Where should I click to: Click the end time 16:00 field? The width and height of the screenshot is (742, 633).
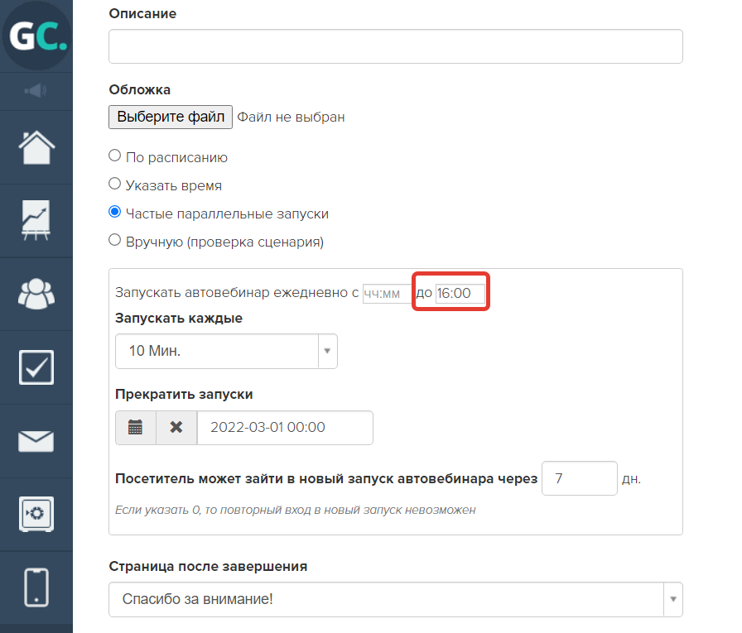(460, 294)
